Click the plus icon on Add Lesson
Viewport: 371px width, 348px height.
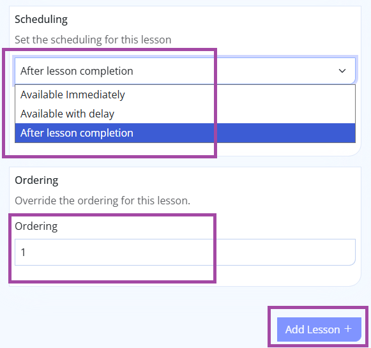348,329
